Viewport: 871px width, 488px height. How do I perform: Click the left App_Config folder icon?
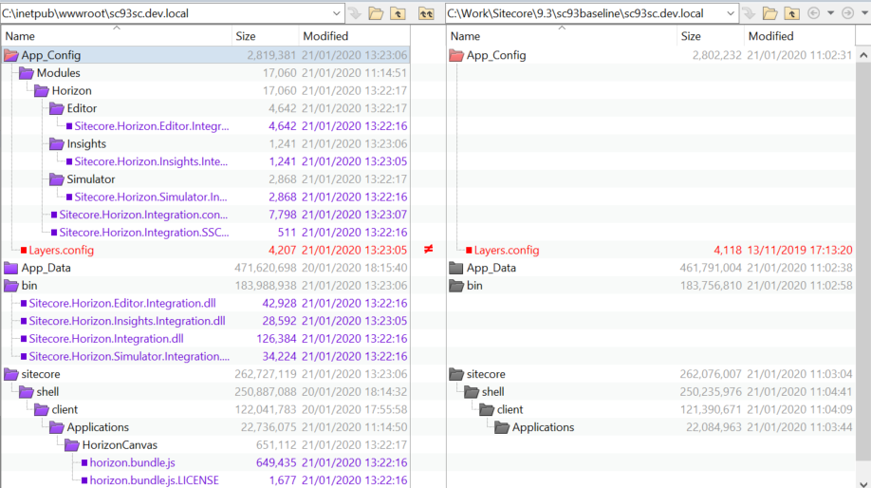click(x=11, y=55)
